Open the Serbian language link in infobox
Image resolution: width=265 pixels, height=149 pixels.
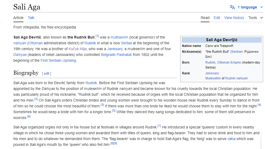tap(237, 52)
